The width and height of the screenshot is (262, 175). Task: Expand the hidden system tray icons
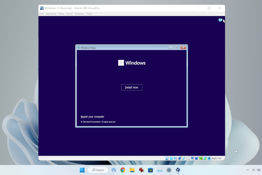pos(248,170)
